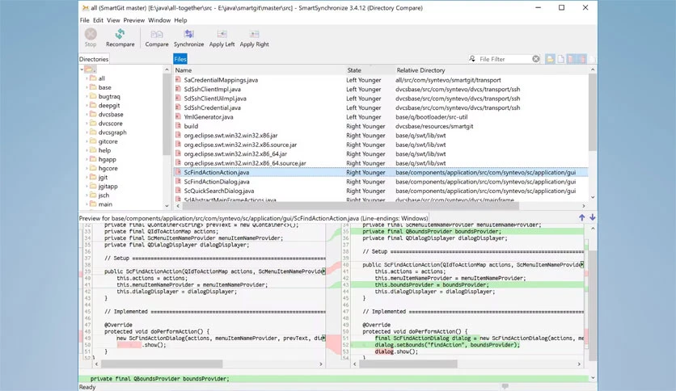The height and width of the screenshot is (391, 676).
Task: Select org.eclipse.swt.win32.win32.x86_64.source.jar row
Action: pos(381,163)
